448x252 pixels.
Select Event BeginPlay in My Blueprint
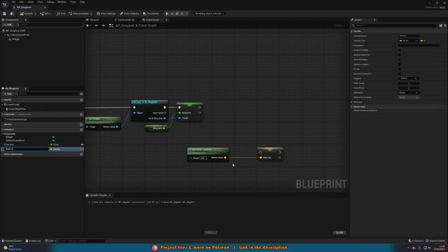click(17, 109)
